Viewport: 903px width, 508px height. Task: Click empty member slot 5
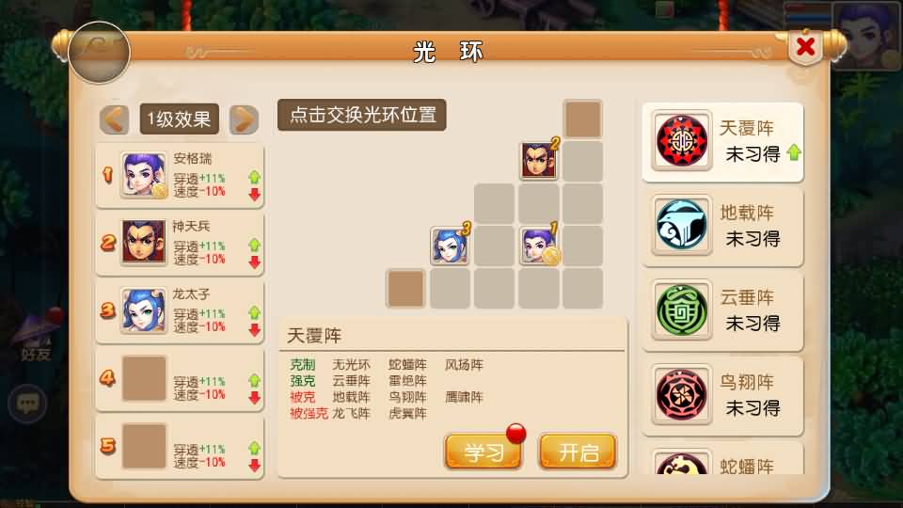coord(144,446)
